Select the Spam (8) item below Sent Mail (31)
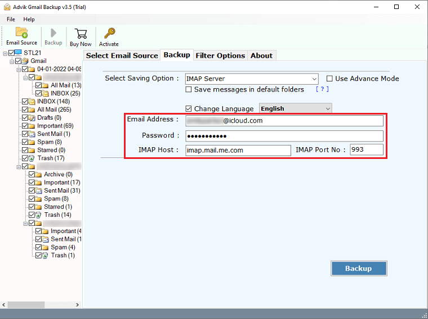Screen dimensions: 428x319 click(56, 199)
